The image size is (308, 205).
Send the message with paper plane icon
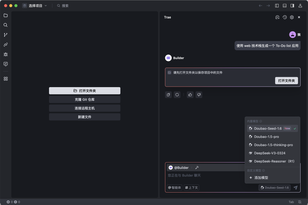[295, 188]
